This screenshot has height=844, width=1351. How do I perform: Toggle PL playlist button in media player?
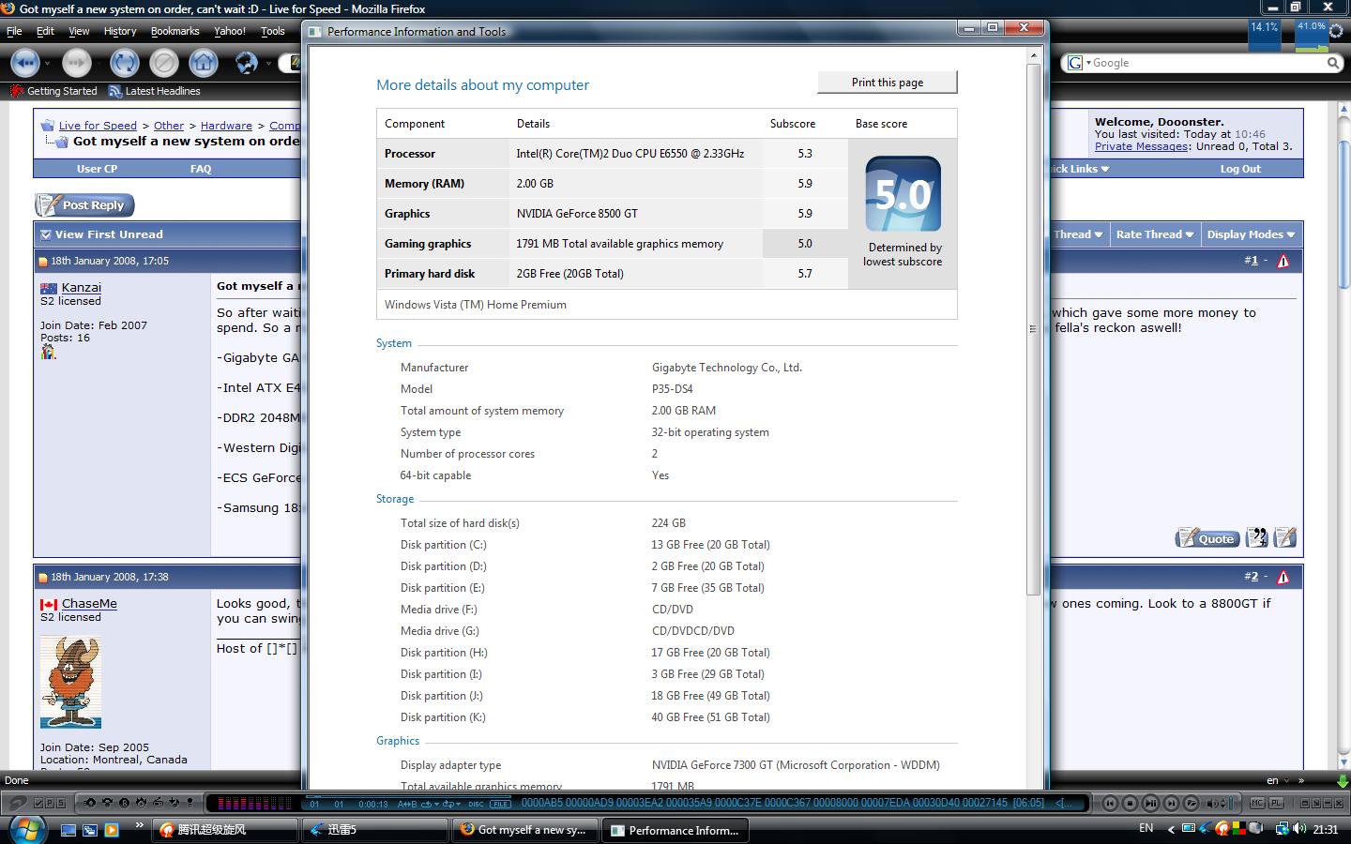(1277, 804)
